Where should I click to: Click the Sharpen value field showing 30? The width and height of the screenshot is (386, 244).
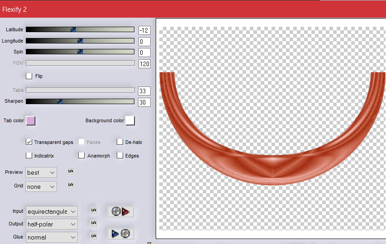coord(144,102)
